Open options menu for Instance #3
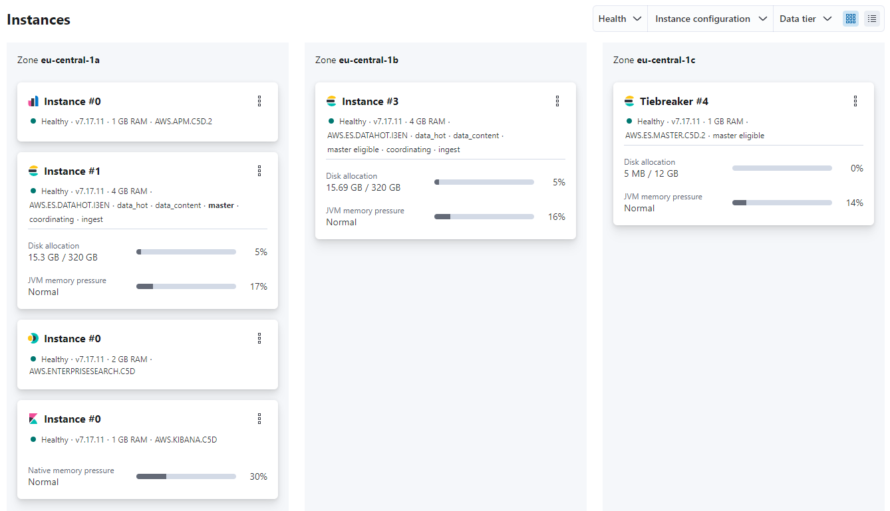The image size is (890, 511). pos(557,101)
